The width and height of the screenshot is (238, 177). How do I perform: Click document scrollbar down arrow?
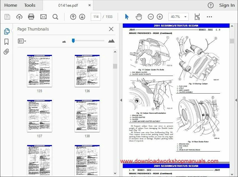[232, 174]
